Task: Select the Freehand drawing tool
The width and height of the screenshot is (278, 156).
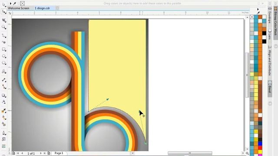Action: 4,36
